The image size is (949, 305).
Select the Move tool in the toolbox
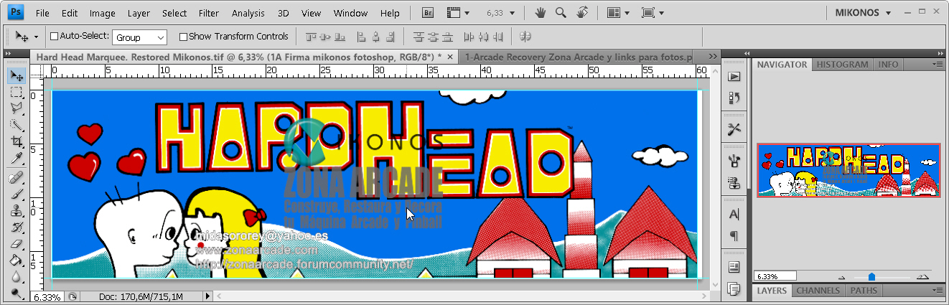pyautogui.click(x=16, y=76)
